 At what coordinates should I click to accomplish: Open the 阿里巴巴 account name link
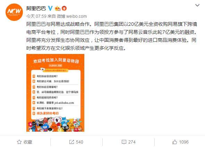pos(36,8)
